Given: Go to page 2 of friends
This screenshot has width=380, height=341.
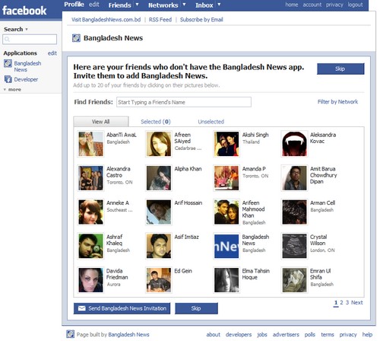Looking at the screenshot, I should [341, 302].
